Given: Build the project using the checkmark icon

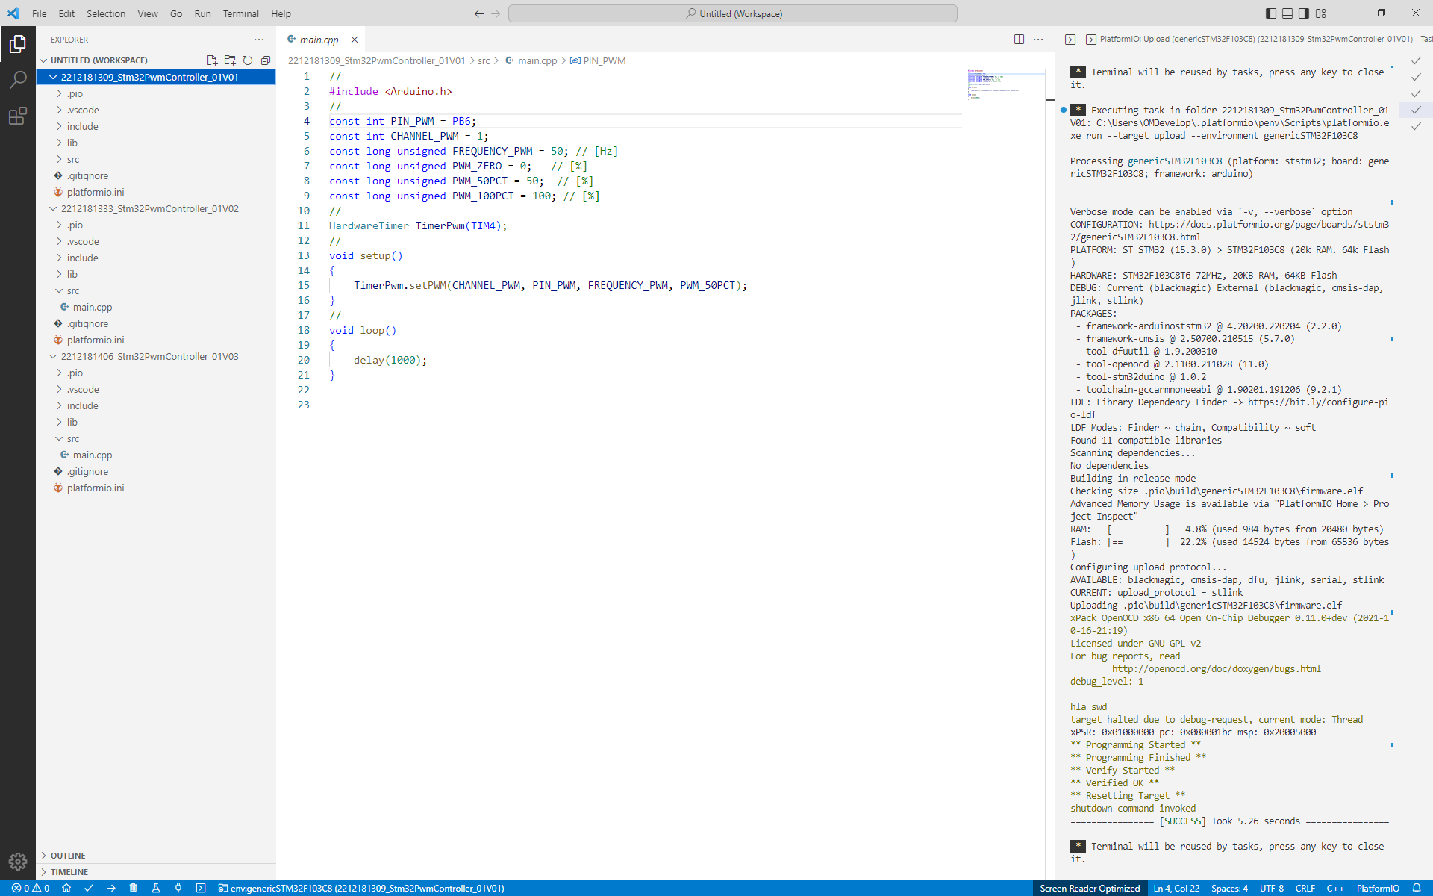Looking at the screenshot, I should point(89,888).
